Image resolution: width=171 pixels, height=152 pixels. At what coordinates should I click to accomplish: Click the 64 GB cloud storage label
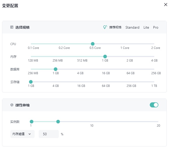pyautogui.click(x=106, y=86)
